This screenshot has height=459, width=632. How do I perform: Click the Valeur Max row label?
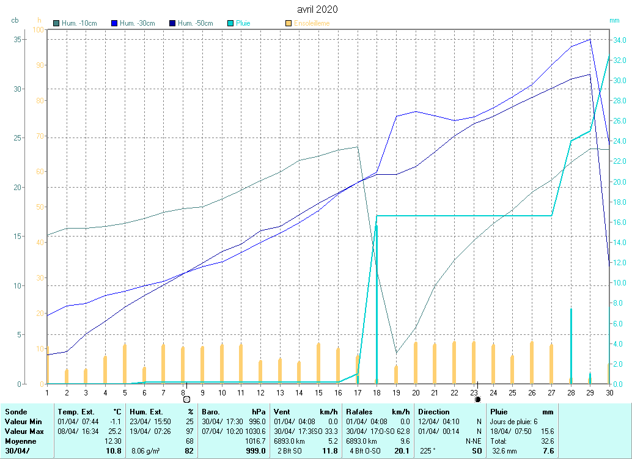(24, 431)
